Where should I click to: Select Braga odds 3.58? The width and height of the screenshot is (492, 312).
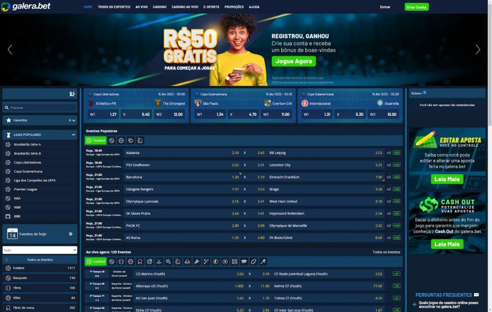click(x=379, y=189)
